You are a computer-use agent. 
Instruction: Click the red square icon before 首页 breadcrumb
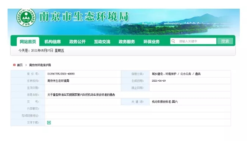coord(14,65)
